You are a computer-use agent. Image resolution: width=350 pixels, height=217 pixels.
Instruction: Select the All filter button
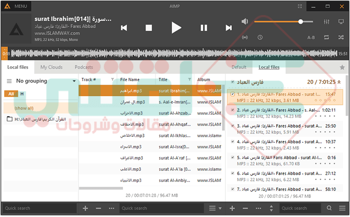(11, 94)
